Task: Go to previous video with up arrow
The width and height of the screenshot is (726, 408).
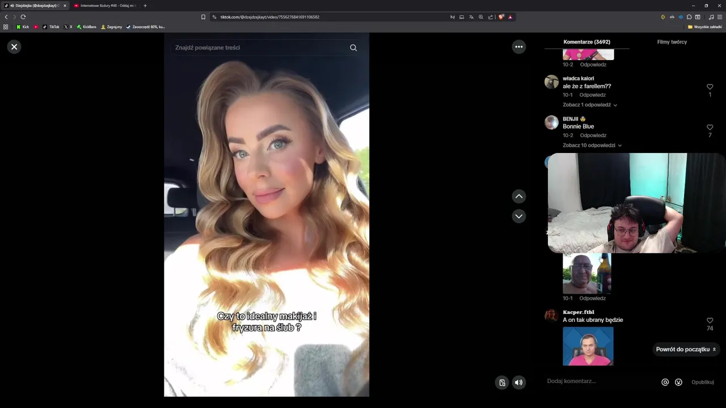Action: tap(519, 196)
